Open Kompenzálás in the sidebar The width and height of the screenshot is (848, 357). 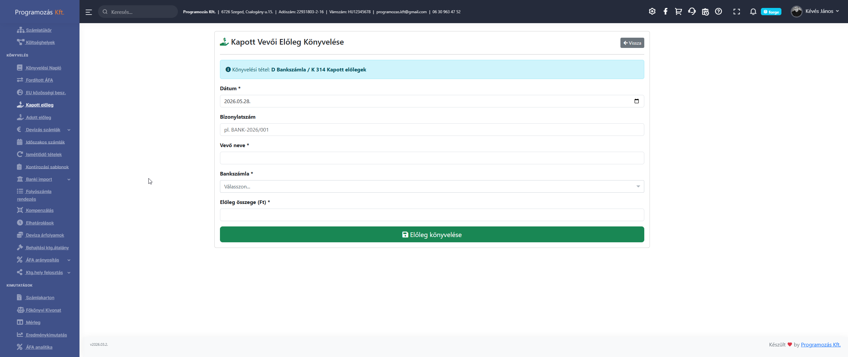click(35, 210)
